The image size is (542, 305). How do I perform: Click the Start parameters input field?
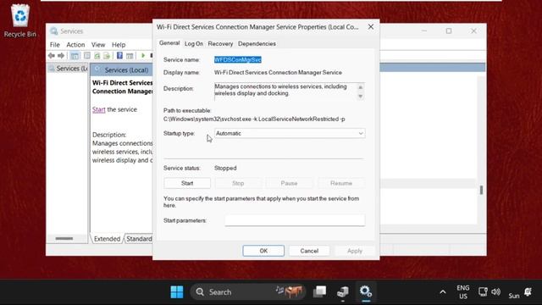click(x=295, y=220)
